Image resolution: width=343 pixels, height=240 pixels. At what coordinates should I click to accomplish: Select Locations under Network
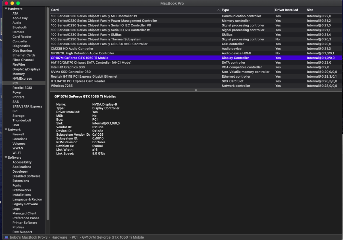20,139
